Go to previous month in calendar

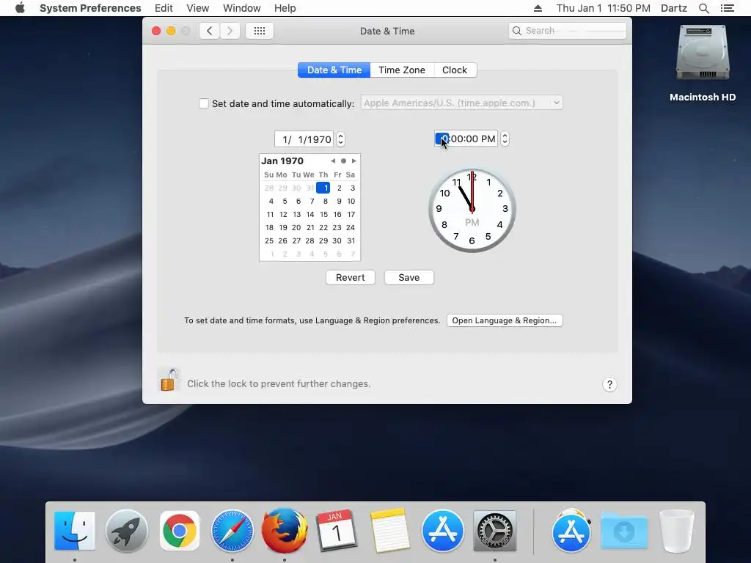[x=333, y=161]
